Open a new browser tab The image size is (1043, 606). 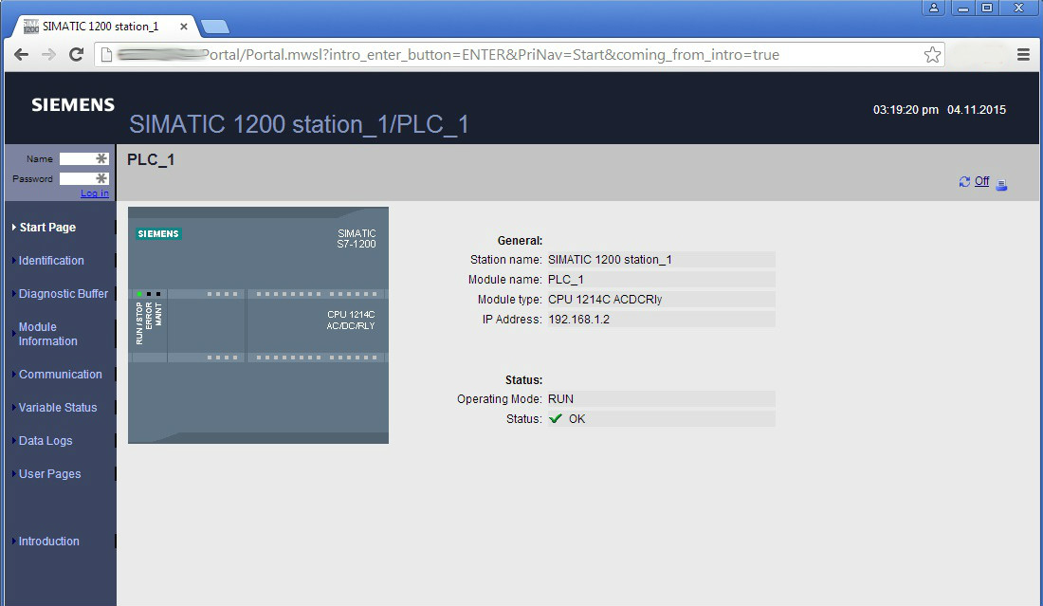pyautogui.click(x=215, y=27)
